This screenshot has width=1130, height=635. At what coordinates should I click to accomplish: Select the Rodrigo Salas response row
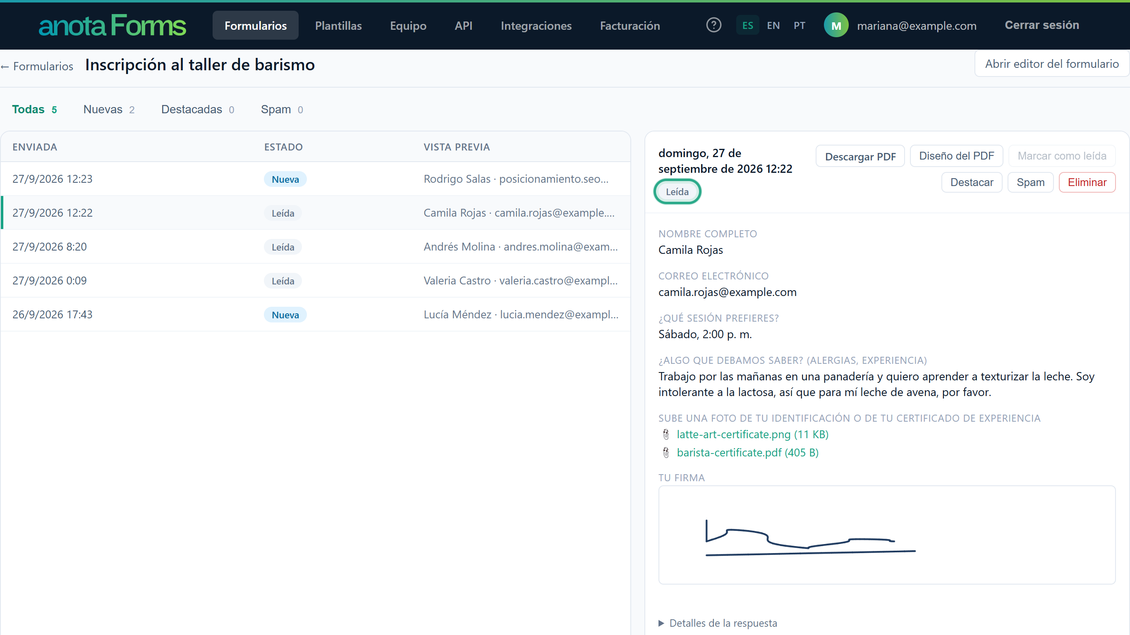pyautogui.click(x=316, y=179)
